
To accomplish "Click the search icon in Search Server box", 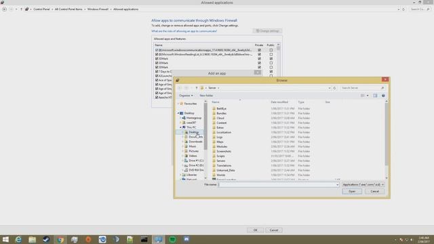I will (382, 88).
